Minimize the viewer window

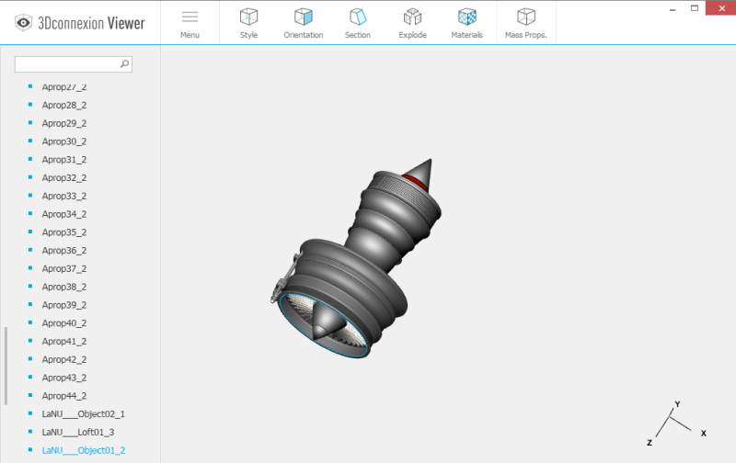coord(673,9)
